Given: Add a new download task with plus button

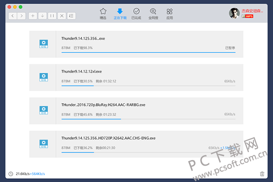Looking at the screenshot, I should coord(33,16).
